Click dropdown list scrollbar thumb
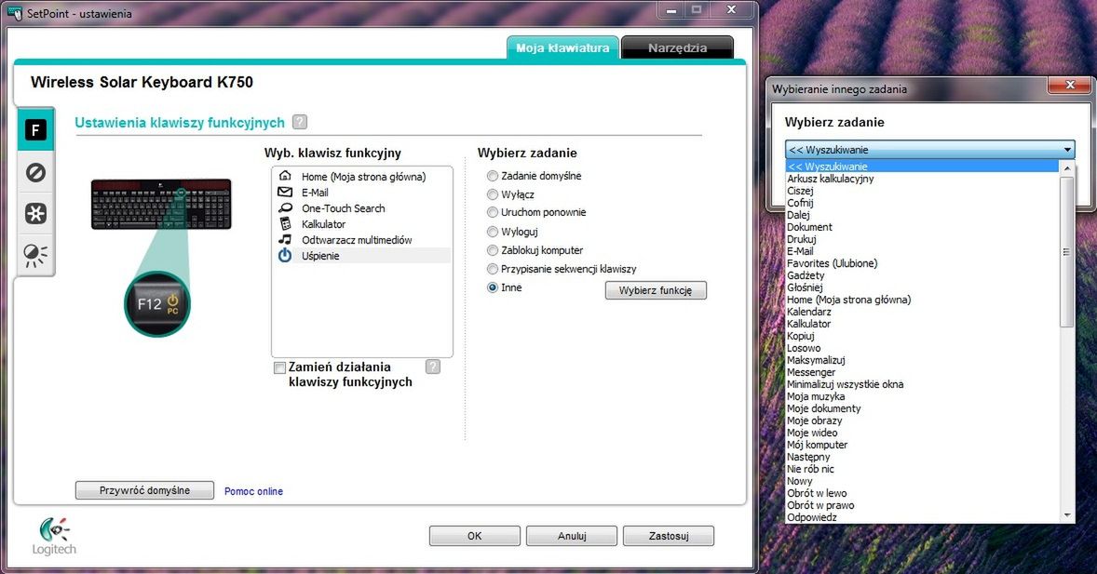Viewport: 1097px width, 574px height. pyautogui.click(x=1066, y=251)
